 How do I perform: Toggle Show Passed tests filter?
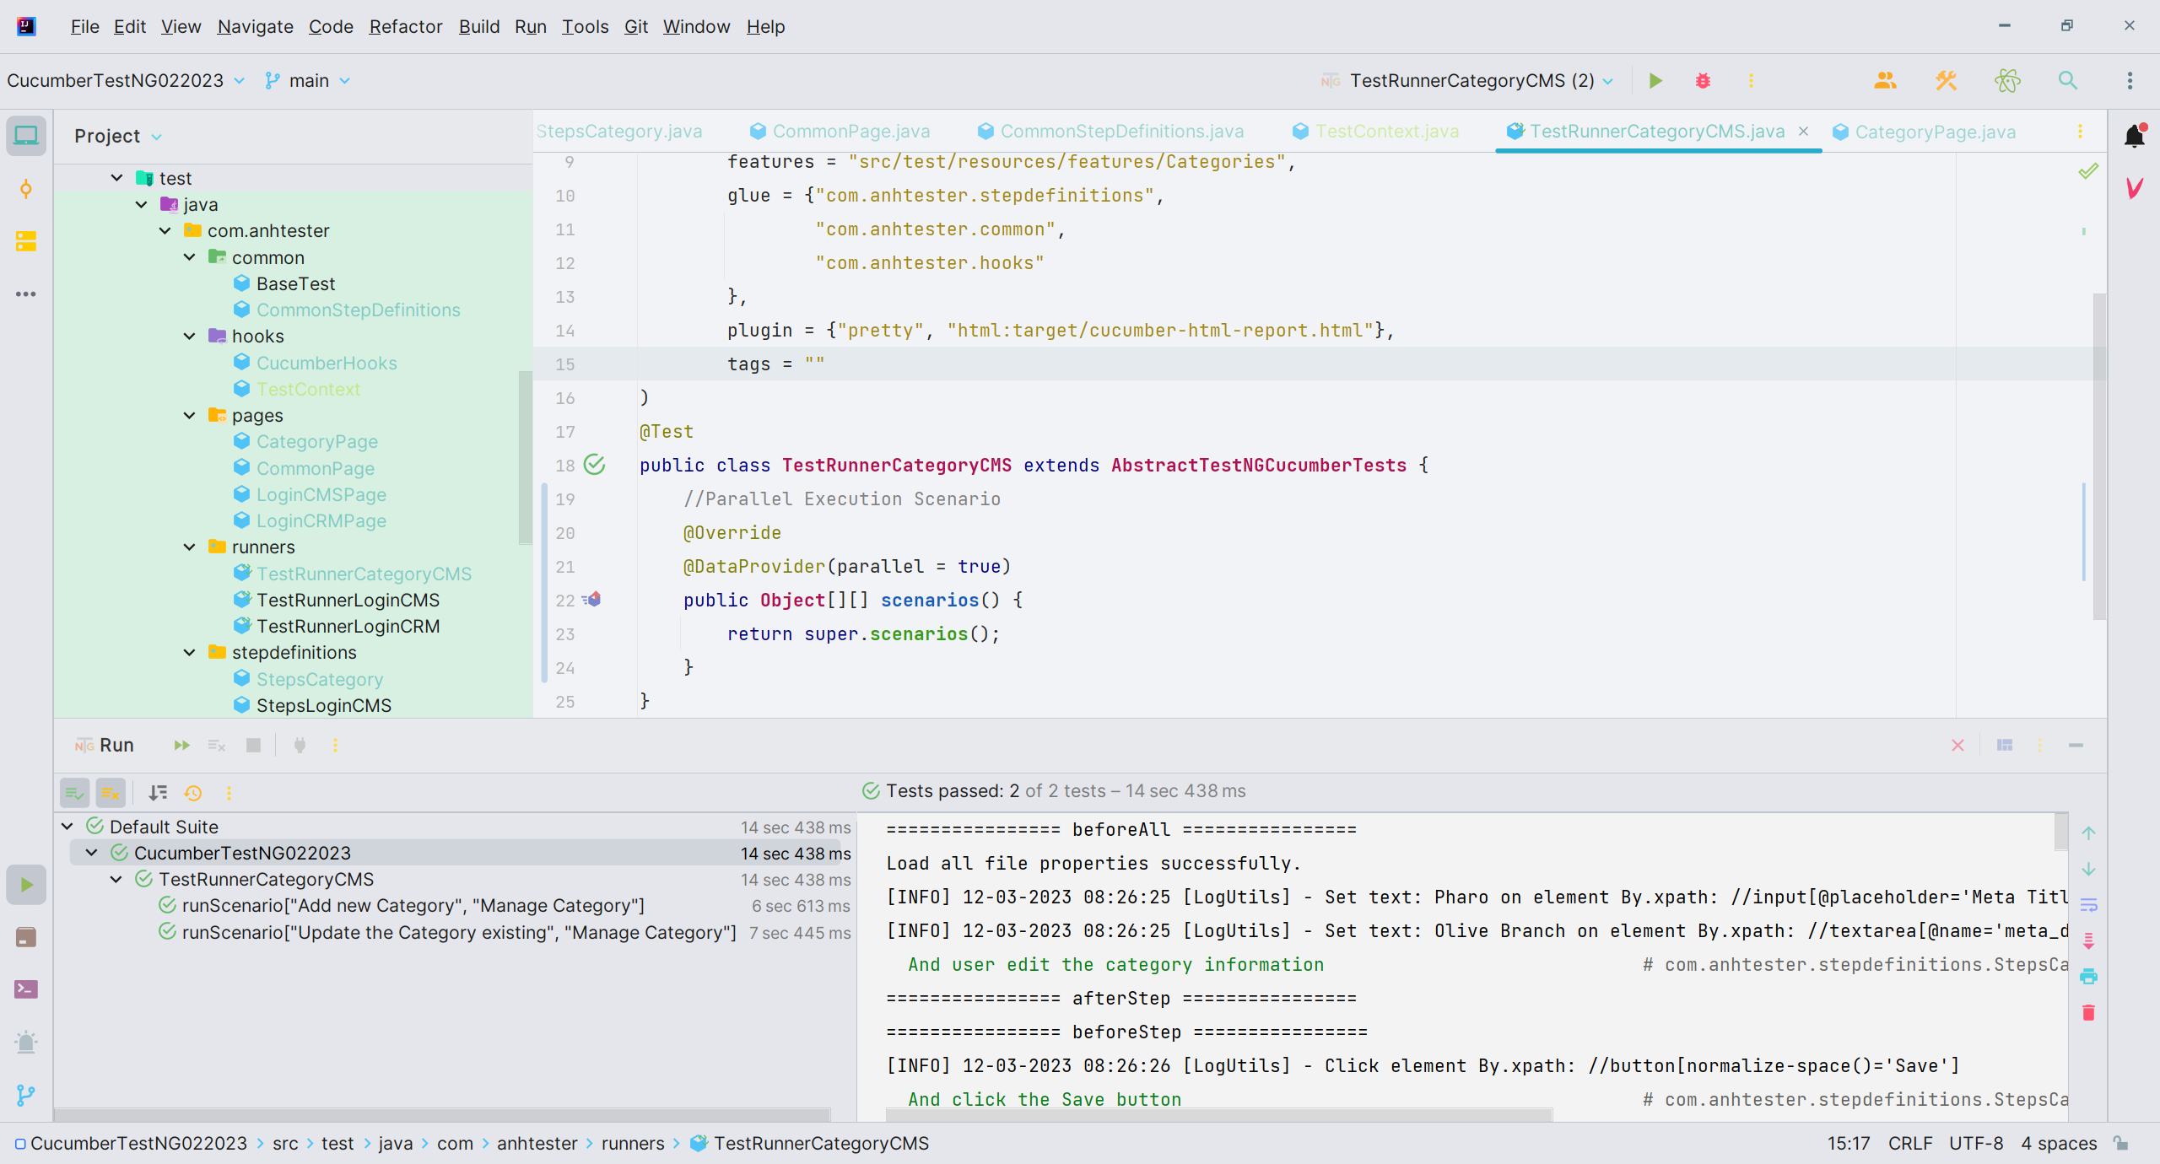[x=74, y=793]
